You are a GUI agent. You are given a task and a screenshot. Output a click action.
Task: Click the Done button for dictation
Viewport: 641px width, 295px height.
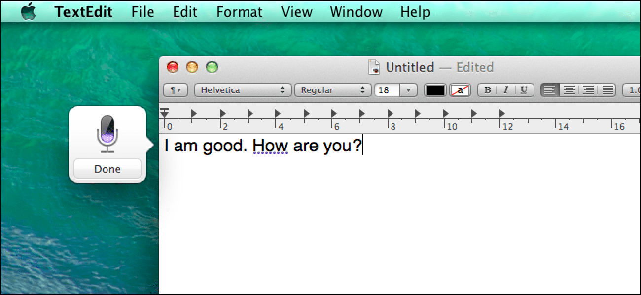pos(107,169)
